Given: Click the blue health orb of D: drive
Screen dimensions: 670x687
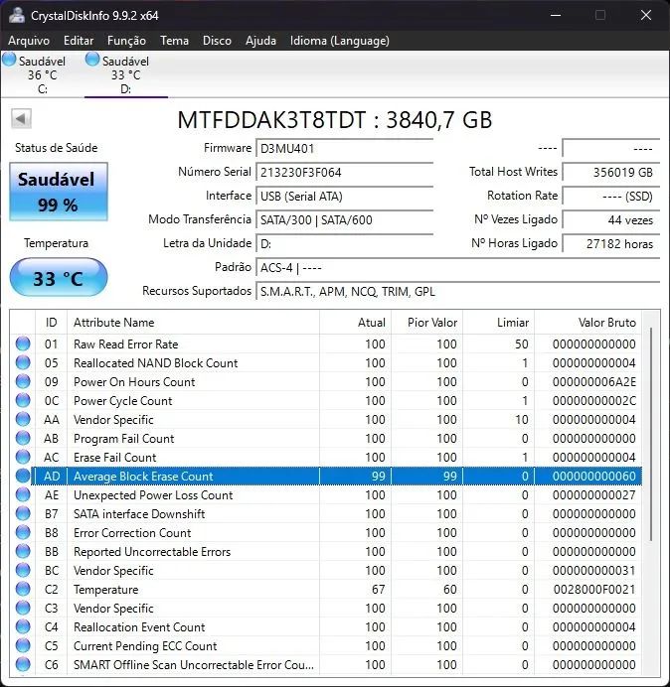Looking at the screenshot, I should tap(92, 60).
